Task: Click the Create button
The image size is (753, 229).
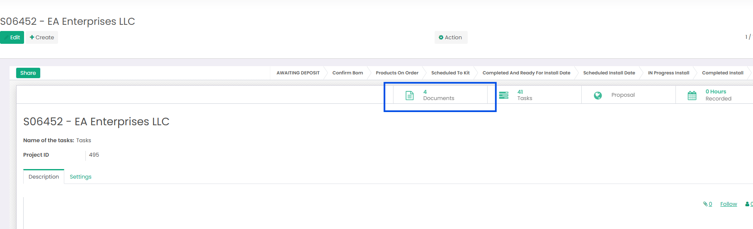Action: [x=42, y=37]
